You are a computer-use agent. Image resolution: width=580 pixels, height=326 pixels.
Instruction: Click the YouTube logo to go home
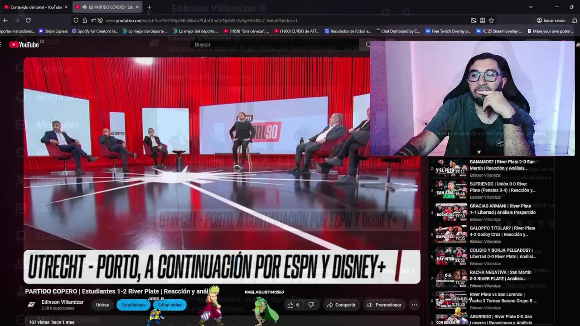coord(24,44)
